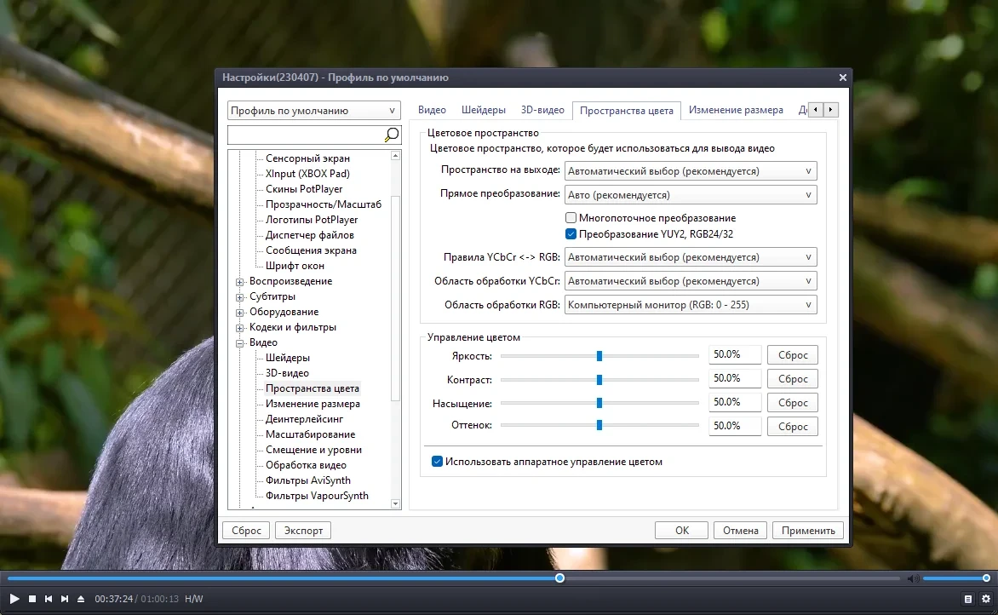The width and height of the screenshot is (998, 615).
Task: Open Пространство на выходе dropdown
Action: (691, 171)
